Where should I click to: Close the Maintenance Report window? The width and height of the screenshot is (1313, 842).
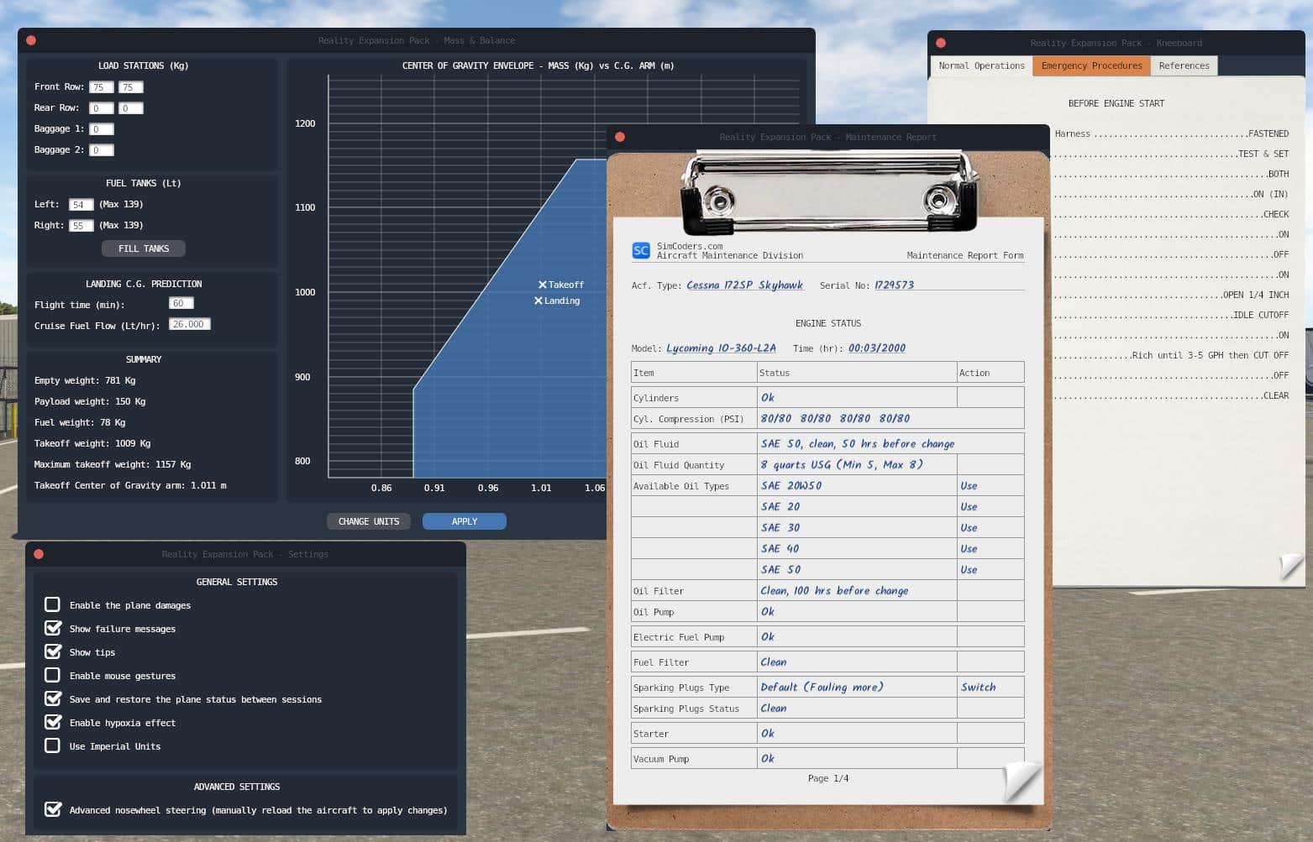coord(620,137)
